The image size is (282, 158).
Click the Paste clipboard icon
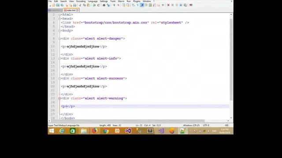(x=89, y=5)
